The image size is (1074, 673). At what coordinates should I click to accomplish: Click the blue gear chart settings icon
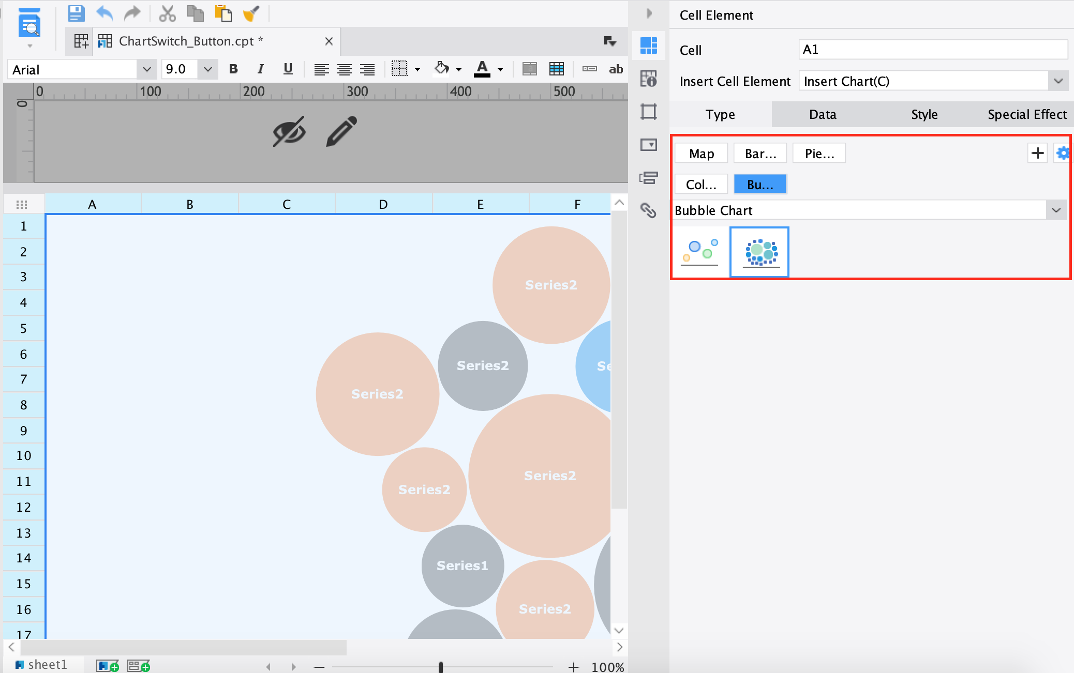click(1063, 153)
